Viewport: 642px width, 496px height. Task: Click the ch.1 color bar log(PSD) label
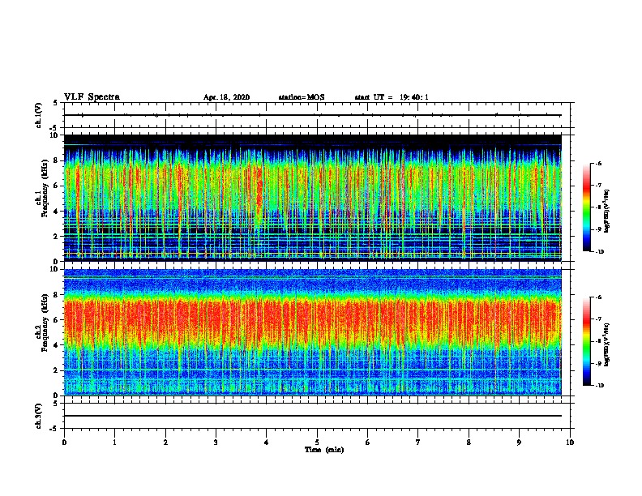pos(606,212)
